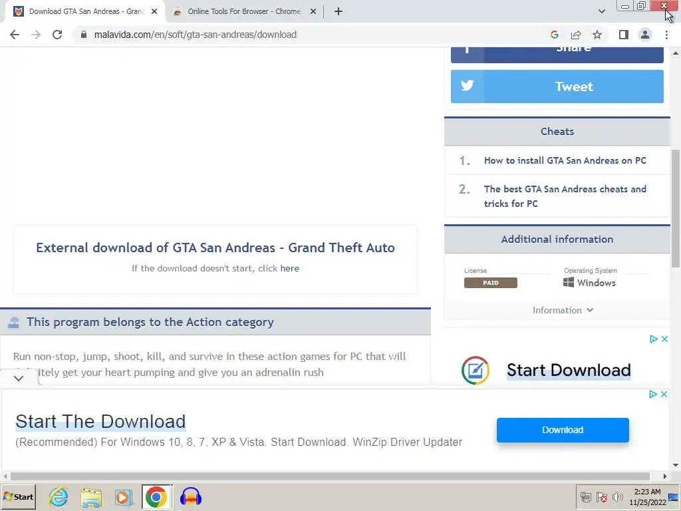Close the sidebar Start Download ad

664,339
